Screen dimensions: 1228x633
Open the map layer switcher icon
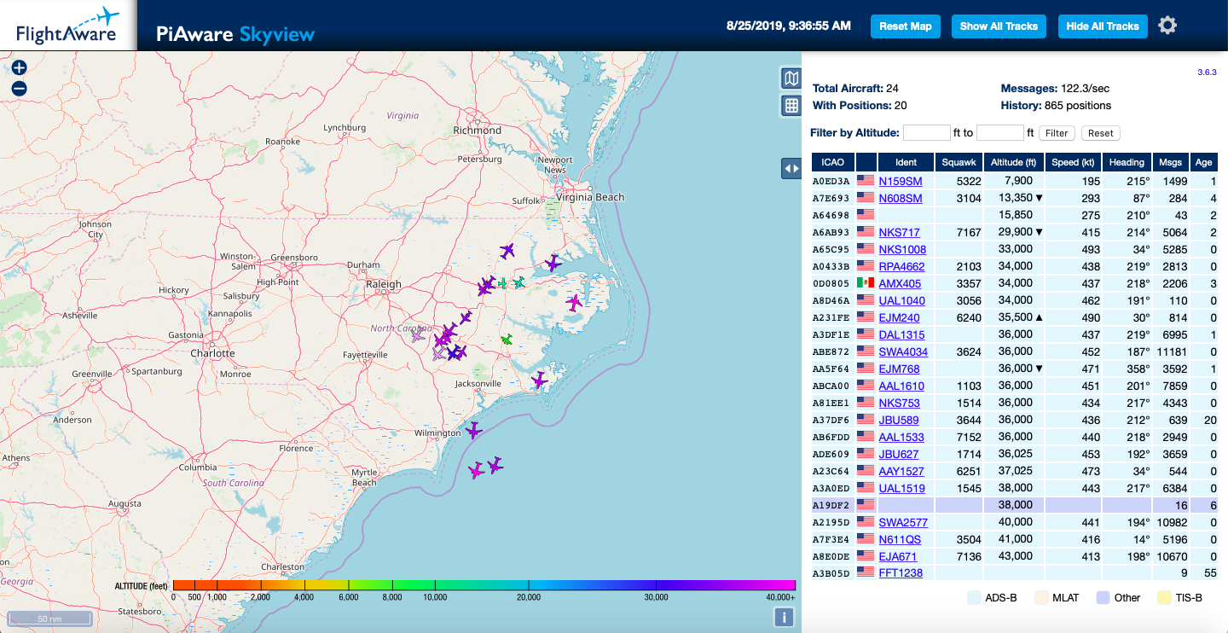791,78
